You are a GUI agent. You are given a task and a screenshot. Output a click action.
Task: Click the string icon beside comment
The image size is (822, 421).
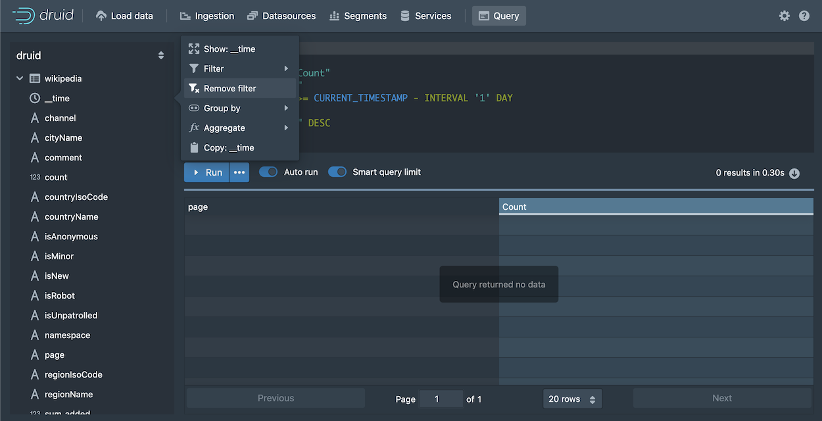click(x=35, y=157)
